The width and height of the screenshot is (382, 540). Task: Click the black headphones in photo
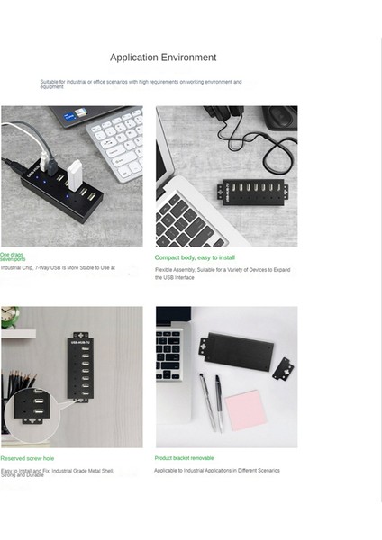[223, 113]
